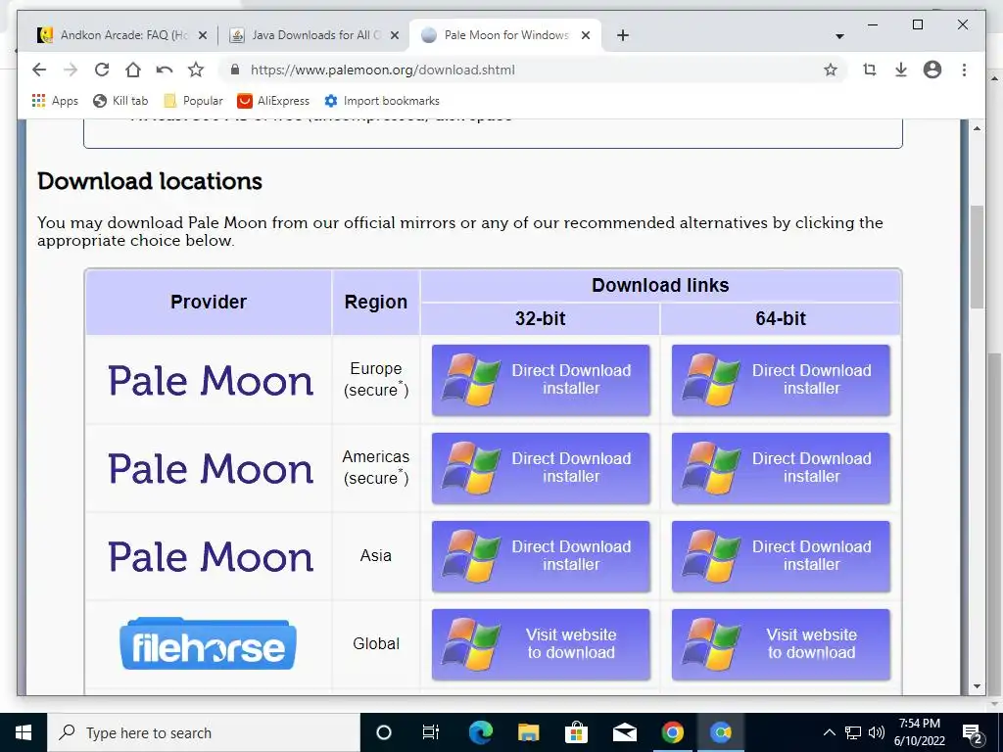
Task: Download 64-bit installer from Americas mirror
Action: click(x=781, y=468)
